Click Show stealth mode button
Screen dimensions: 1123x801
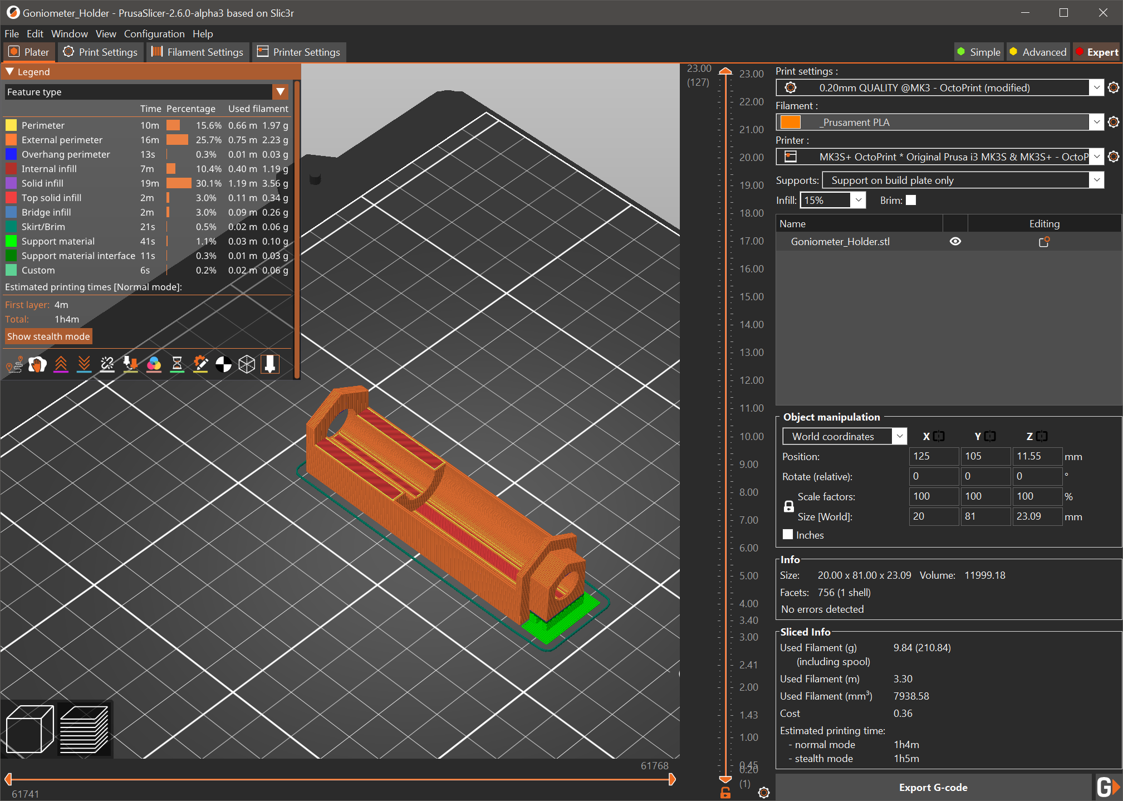coord(48,336)
